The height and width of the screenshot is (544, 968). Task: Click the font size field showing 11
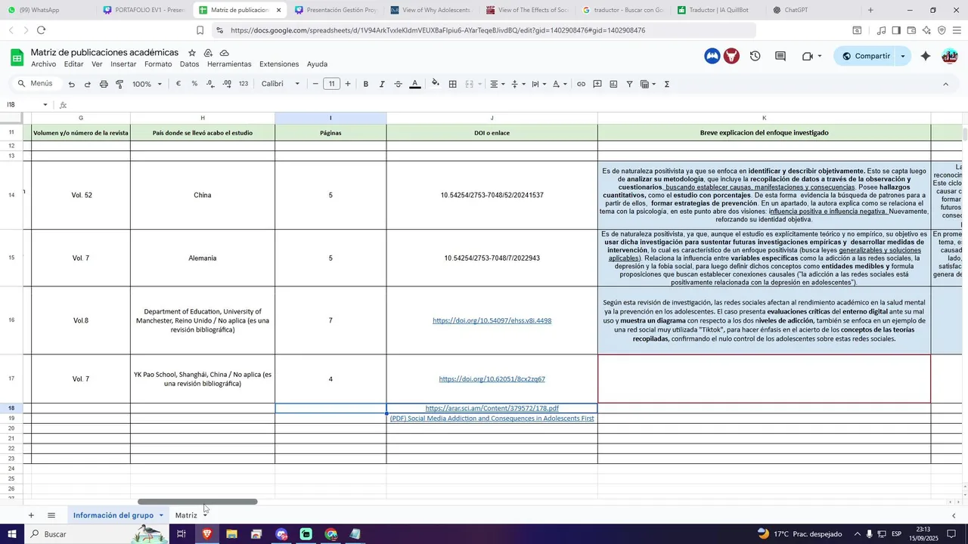pyautogui.click(x=331, y=84)
